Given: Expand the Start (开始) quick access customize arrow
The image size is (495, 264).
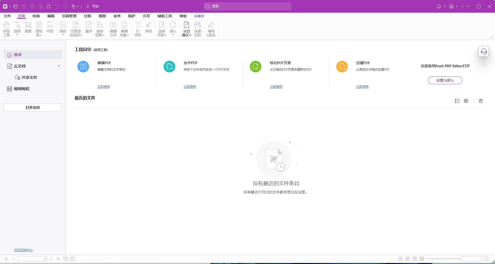Looking at the screenshot, I should coord(87,6).
